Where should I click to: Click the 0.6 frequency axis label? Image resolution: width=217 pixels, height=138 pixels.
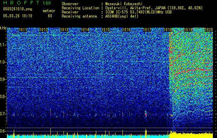[x=3, y=131]
